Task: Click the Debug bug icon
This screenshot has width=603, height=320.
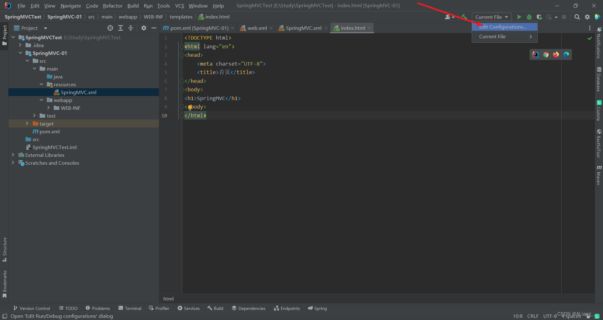Action: (x=529, y=17)
